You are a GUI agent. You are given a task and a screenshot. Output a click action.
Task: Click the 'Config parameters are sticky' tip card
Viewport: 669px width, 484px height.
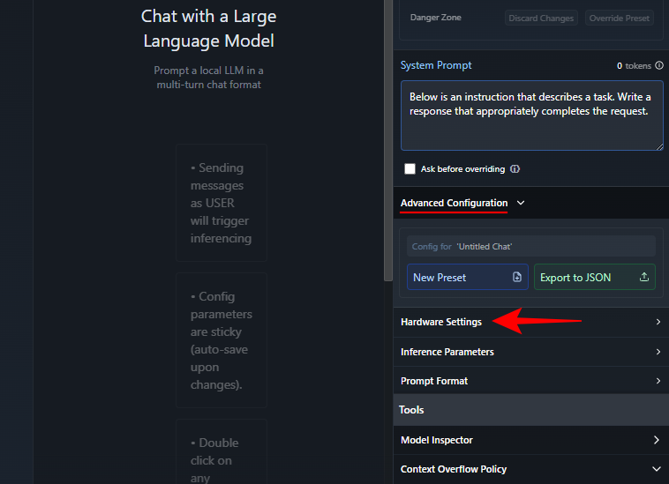pos(222,340)
